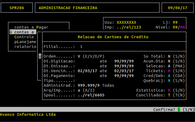
Task: Open the Controle menu entry
Action: (24, 37)
